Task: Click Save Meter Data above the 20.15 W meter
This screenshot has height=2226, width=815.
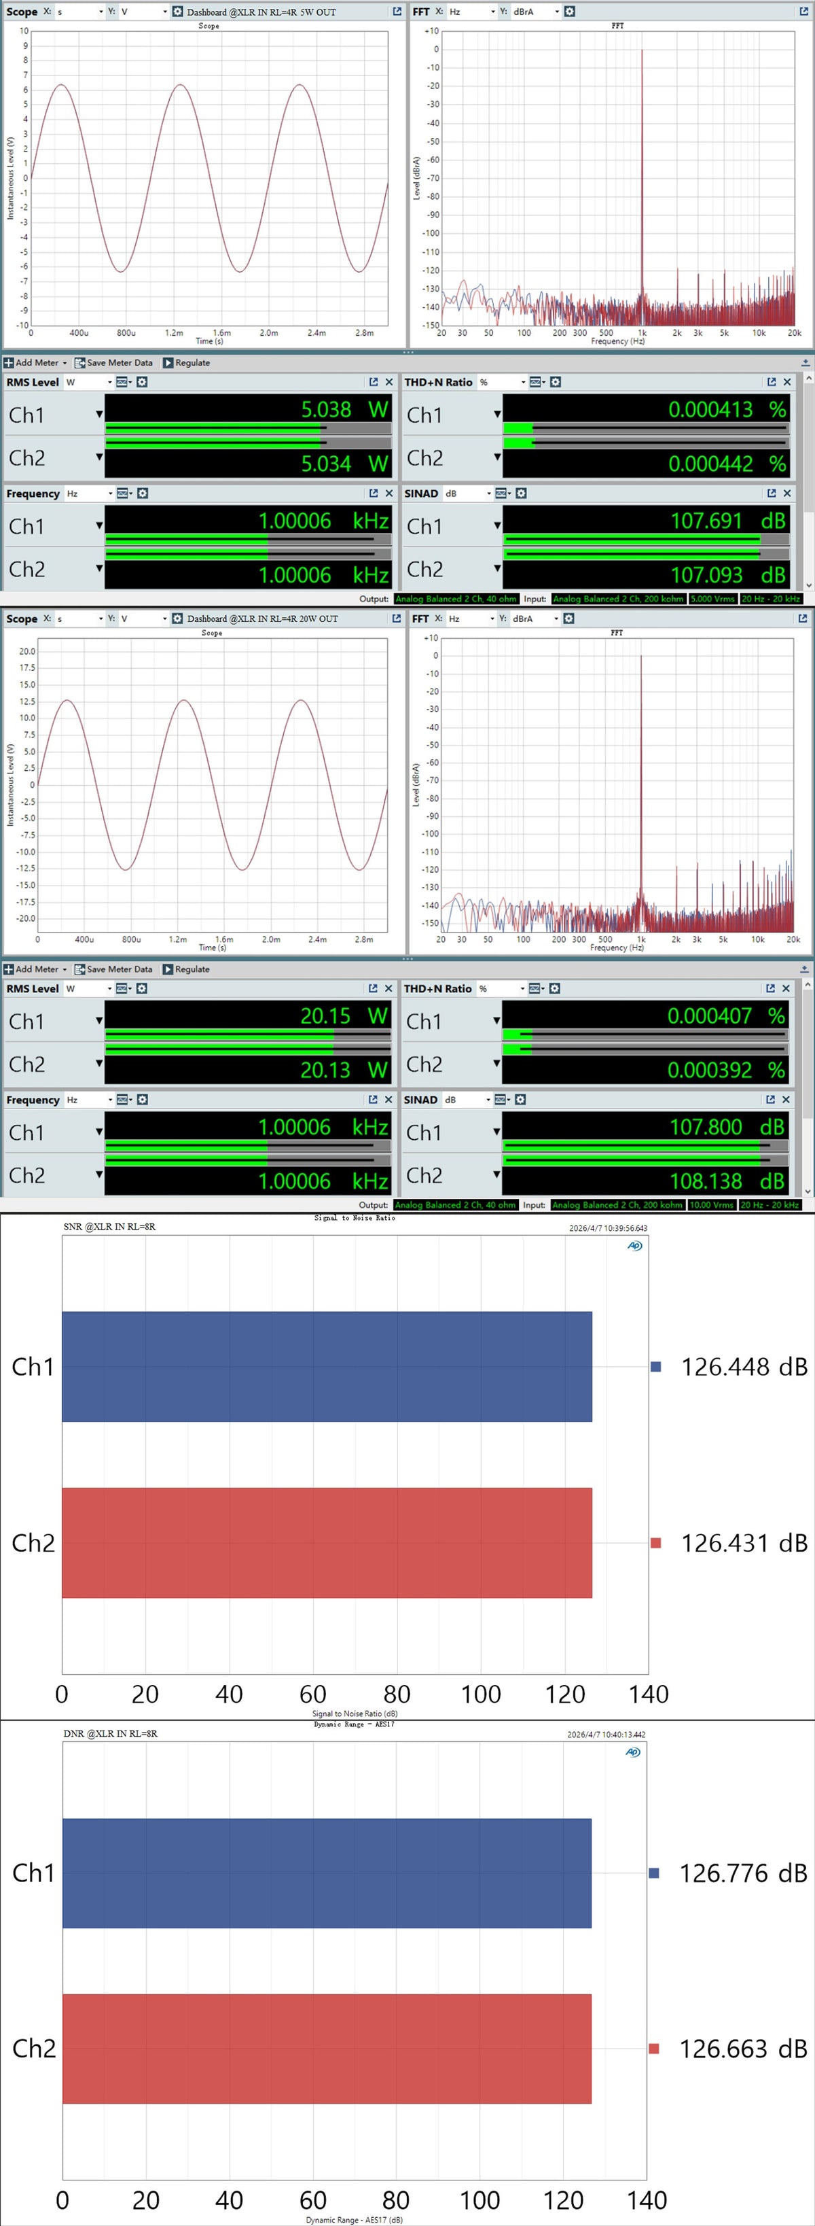Action: click(x=114, y=969)
